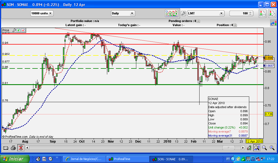This screenshot has width=278, height=163.
Task: Open the indicators and trading systems icon
Action: click(x=172, y=13)
